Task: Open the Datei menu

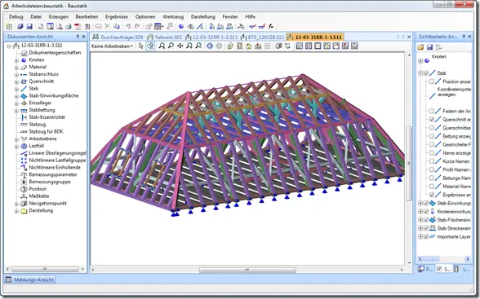Action: 36,17
